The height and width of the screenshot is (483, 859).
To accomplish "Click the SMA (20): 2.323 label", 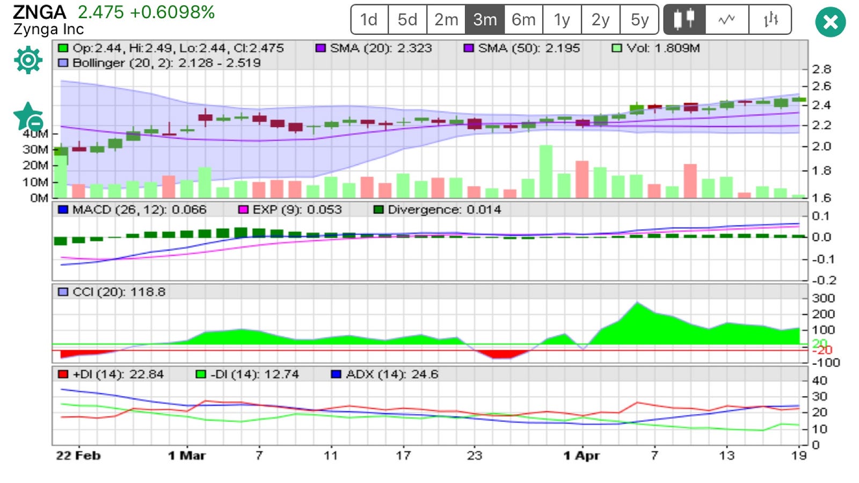I will (x=381, y=48).
